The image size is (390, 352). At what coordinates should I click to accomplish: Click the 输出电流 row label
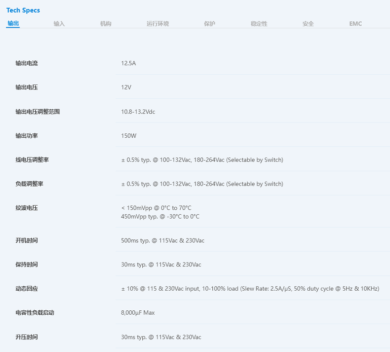click(27, 63)
